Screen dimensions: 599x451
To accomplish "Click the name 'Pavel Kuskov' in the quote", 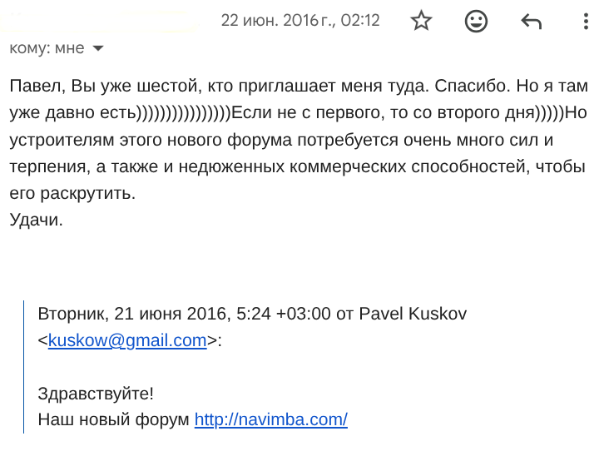I will [x=413, y=314].
